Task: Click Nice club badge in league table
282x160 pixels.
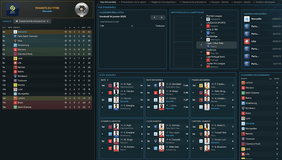Action: coord(15,41)
